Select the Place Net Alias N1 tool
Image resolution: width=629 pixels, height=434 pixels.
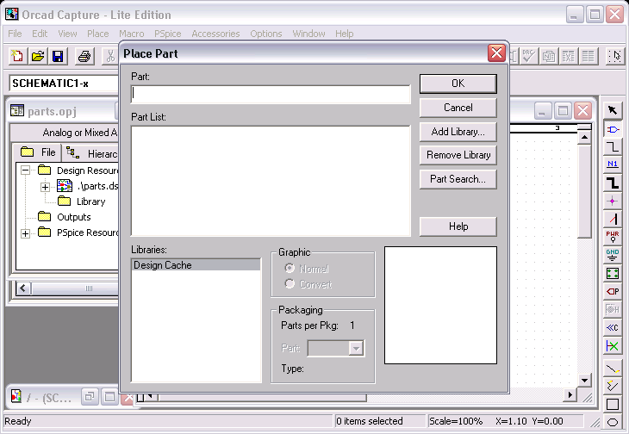pyautogui.click(x=612, y=164)
